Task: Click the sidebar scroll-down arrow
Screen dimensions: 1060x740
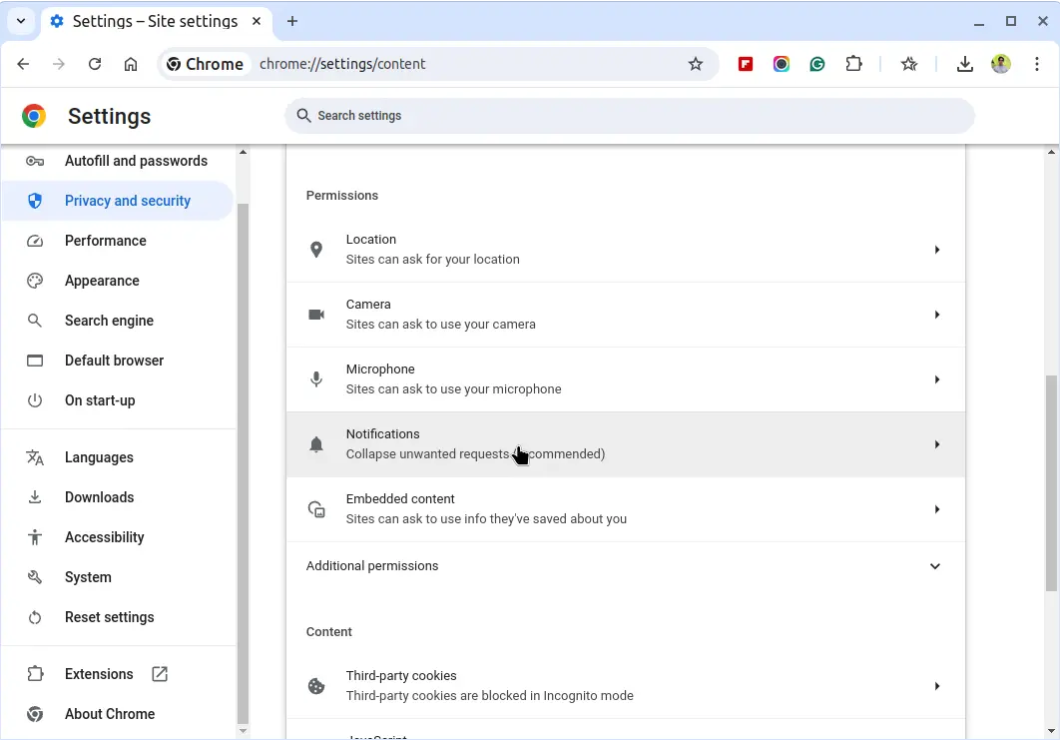Action: (244, 731)
